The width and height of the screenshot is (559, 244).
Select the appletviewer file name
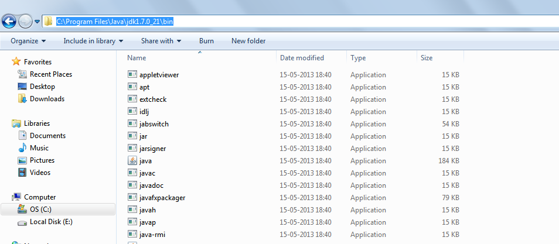(x=159, y=75)
